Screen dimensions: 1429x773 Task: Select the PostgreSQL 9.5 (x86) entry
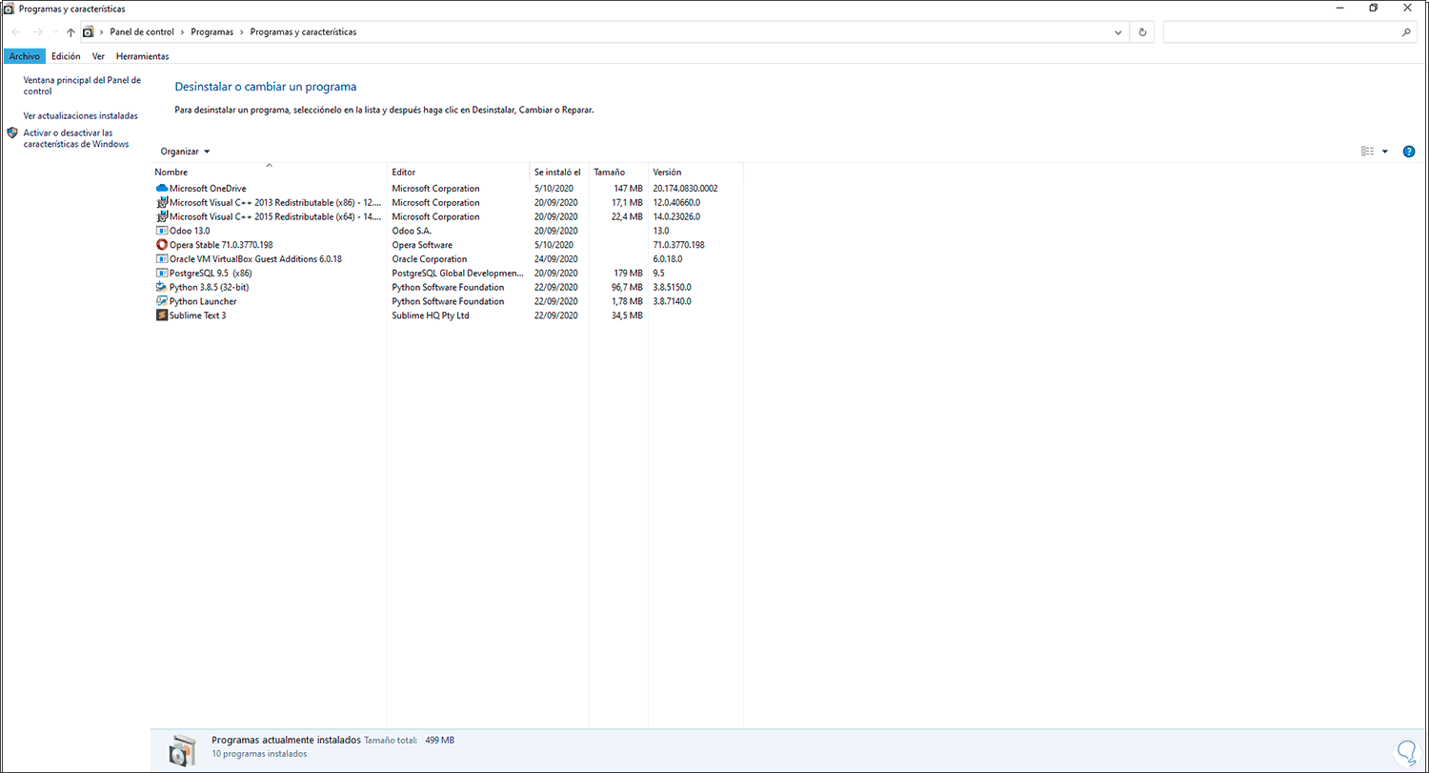(x=210, y=273)
